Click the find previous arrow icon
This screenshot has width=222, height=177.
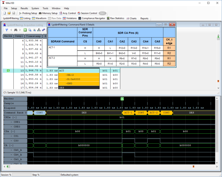pos(11,30)
